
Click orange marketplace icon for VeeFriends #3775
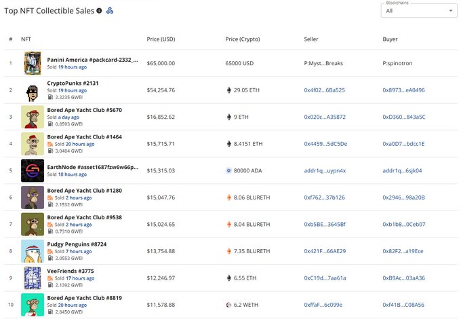(50, 278)
